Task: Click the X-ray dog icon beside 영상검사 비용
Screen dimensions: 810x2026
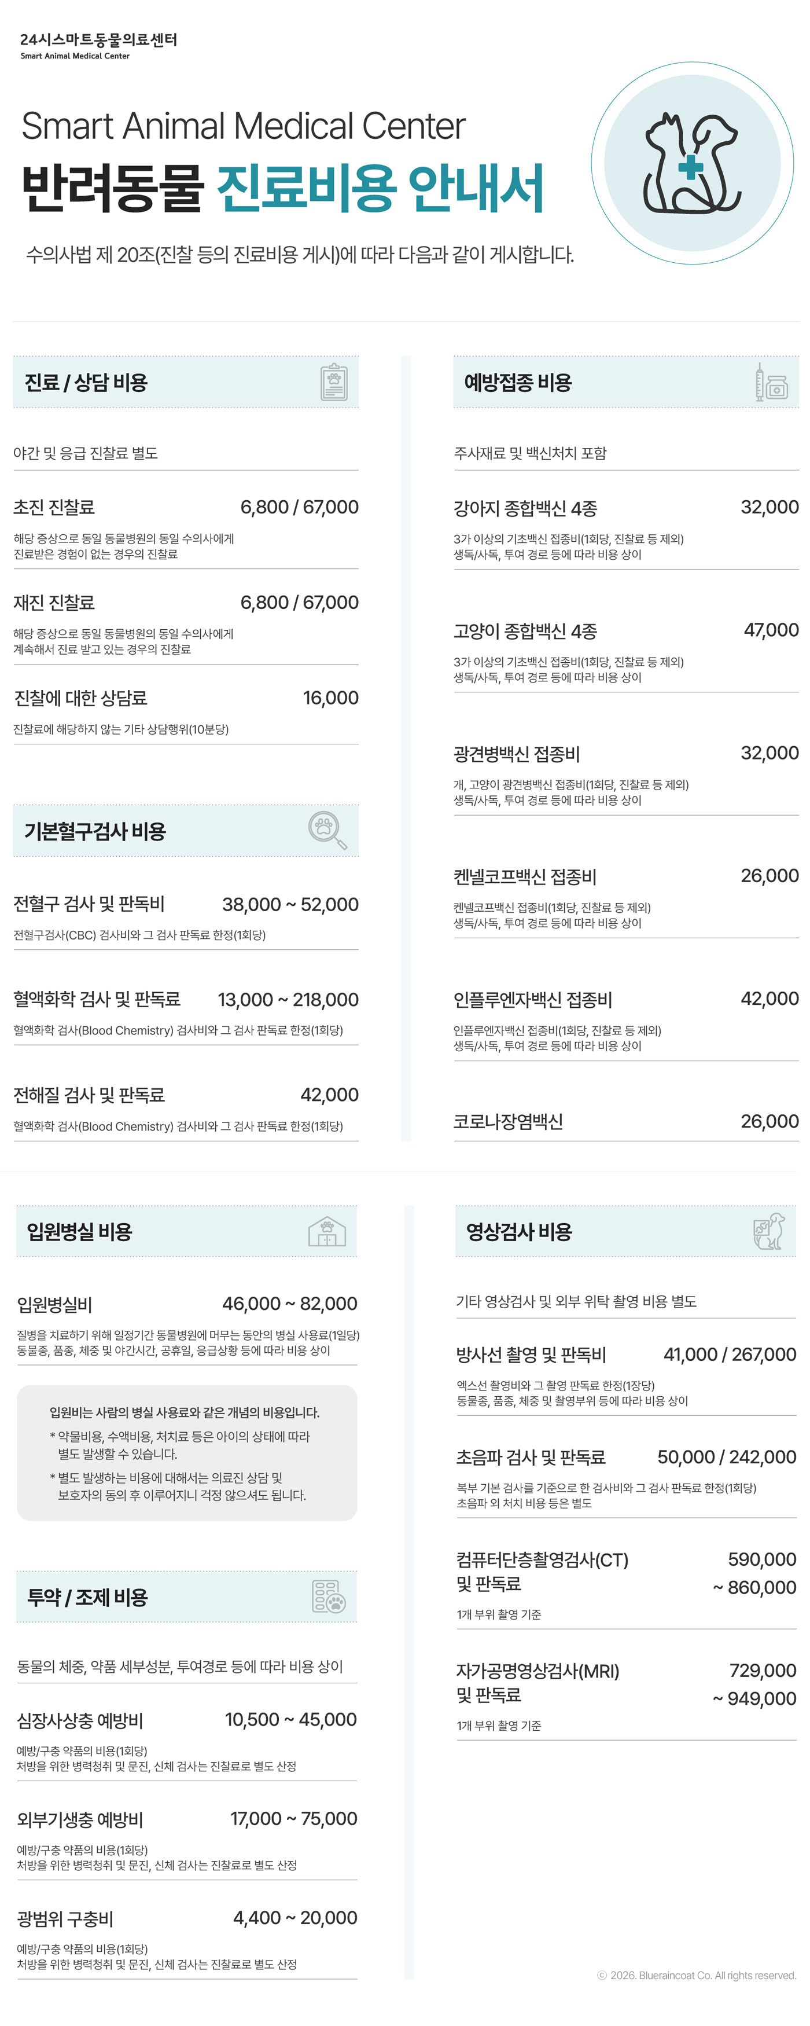Action: click(x=768, y=1231)
